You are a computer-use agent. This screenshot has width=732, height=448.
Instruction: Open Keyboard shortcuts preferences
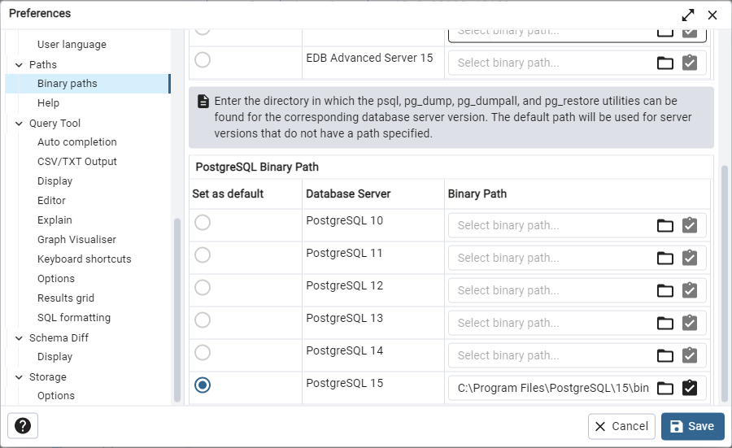click(x=84, y=259)
